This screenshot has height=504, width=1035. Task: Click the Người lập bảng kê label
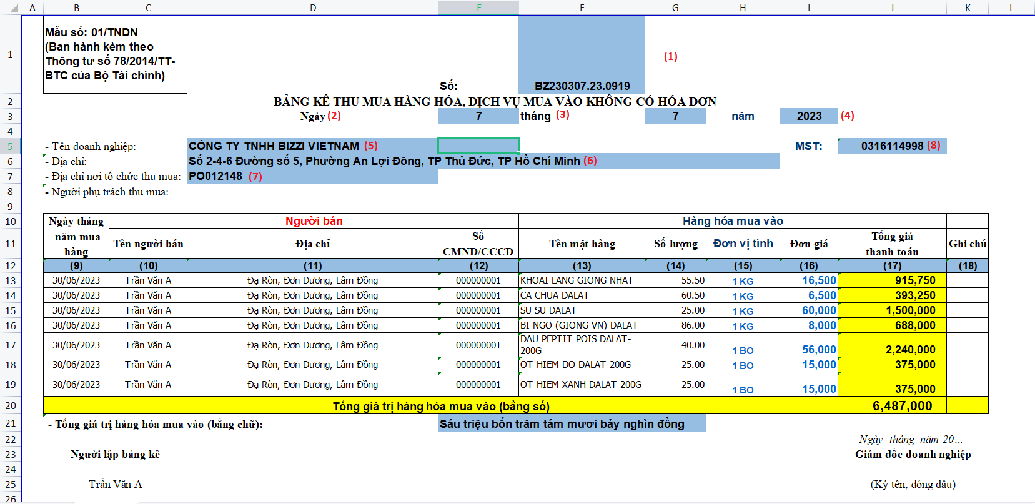115,454
